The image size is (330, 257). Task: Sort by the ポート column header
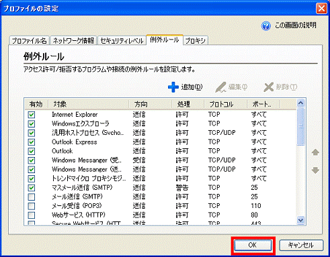(x=263, y=104)
